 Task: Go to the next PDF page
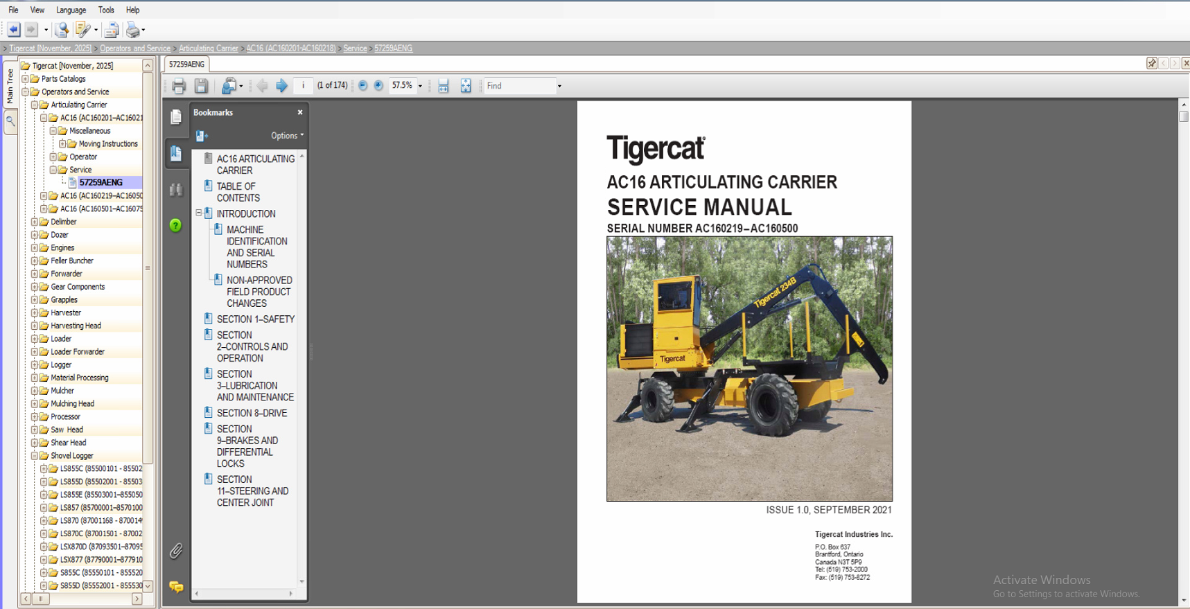coord(281,86)
